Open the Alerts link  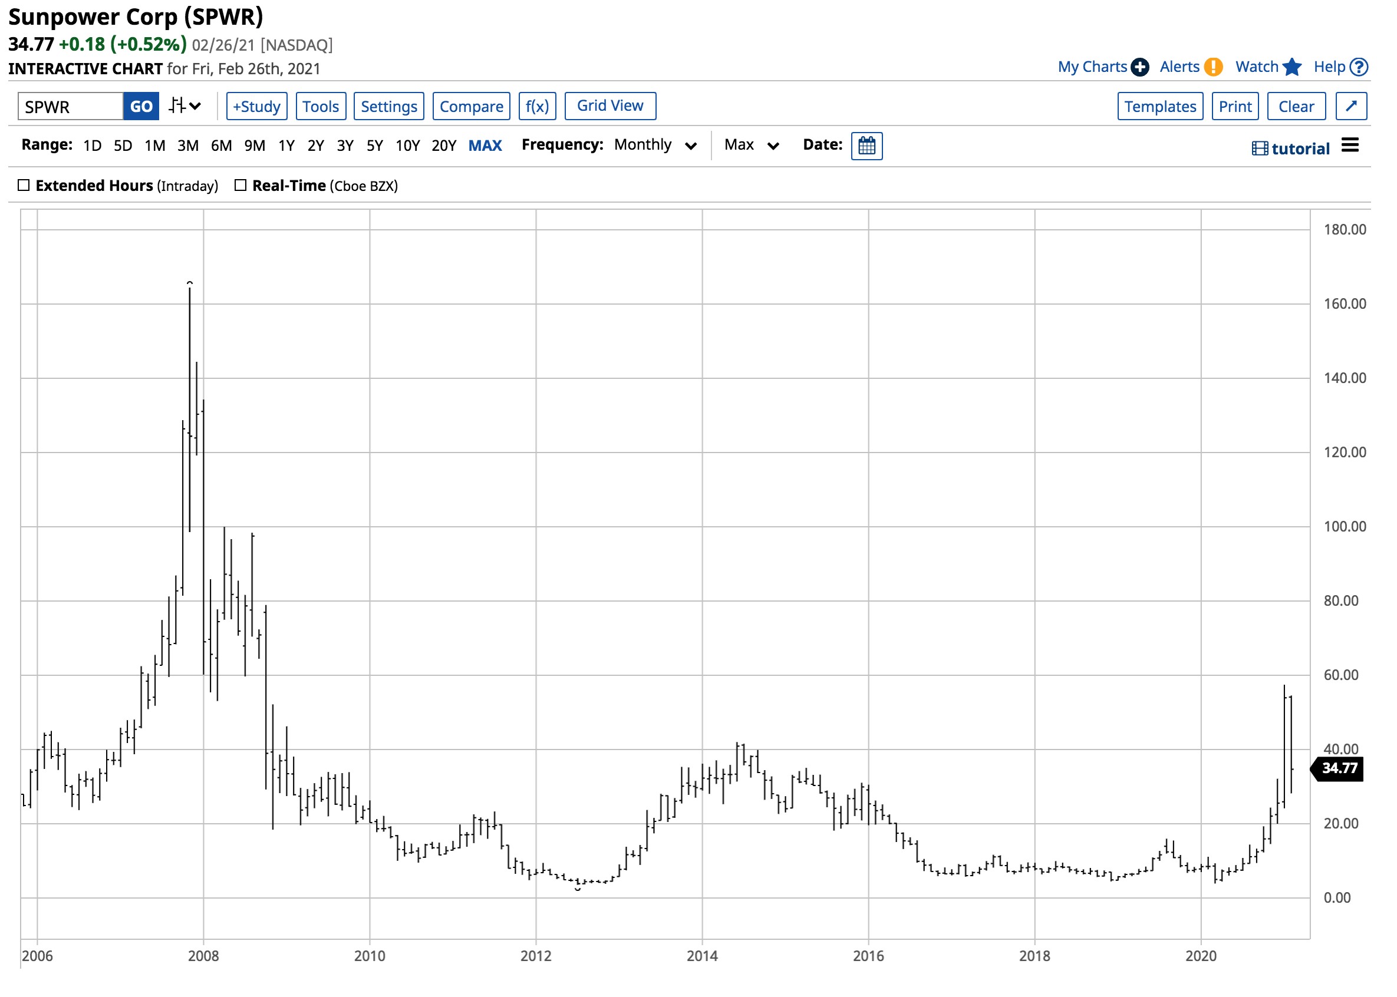pos(1178,67)
